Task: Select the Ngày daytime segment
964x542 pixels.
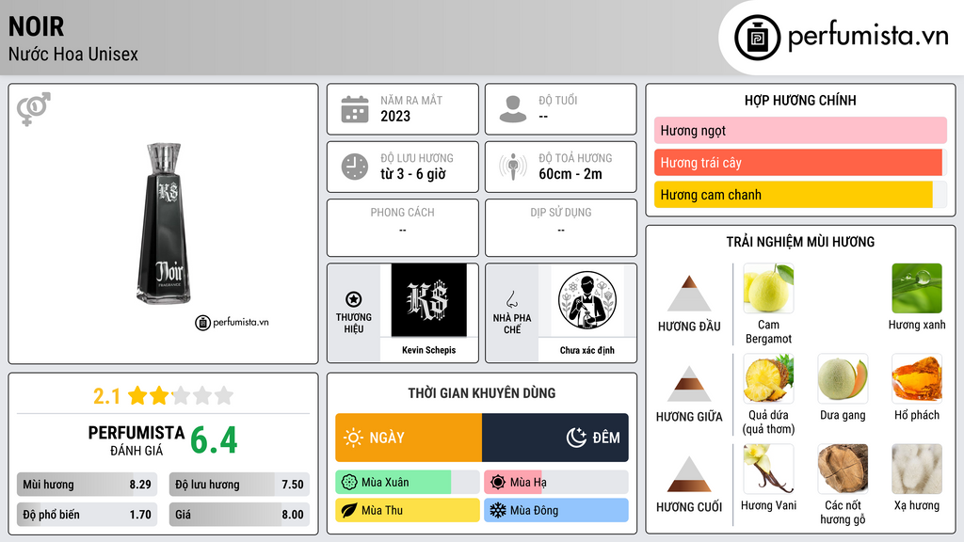Action: (409, 438)
